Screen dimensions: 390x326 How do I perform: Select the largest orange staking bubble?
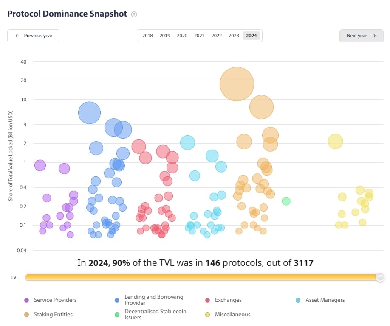237,84
